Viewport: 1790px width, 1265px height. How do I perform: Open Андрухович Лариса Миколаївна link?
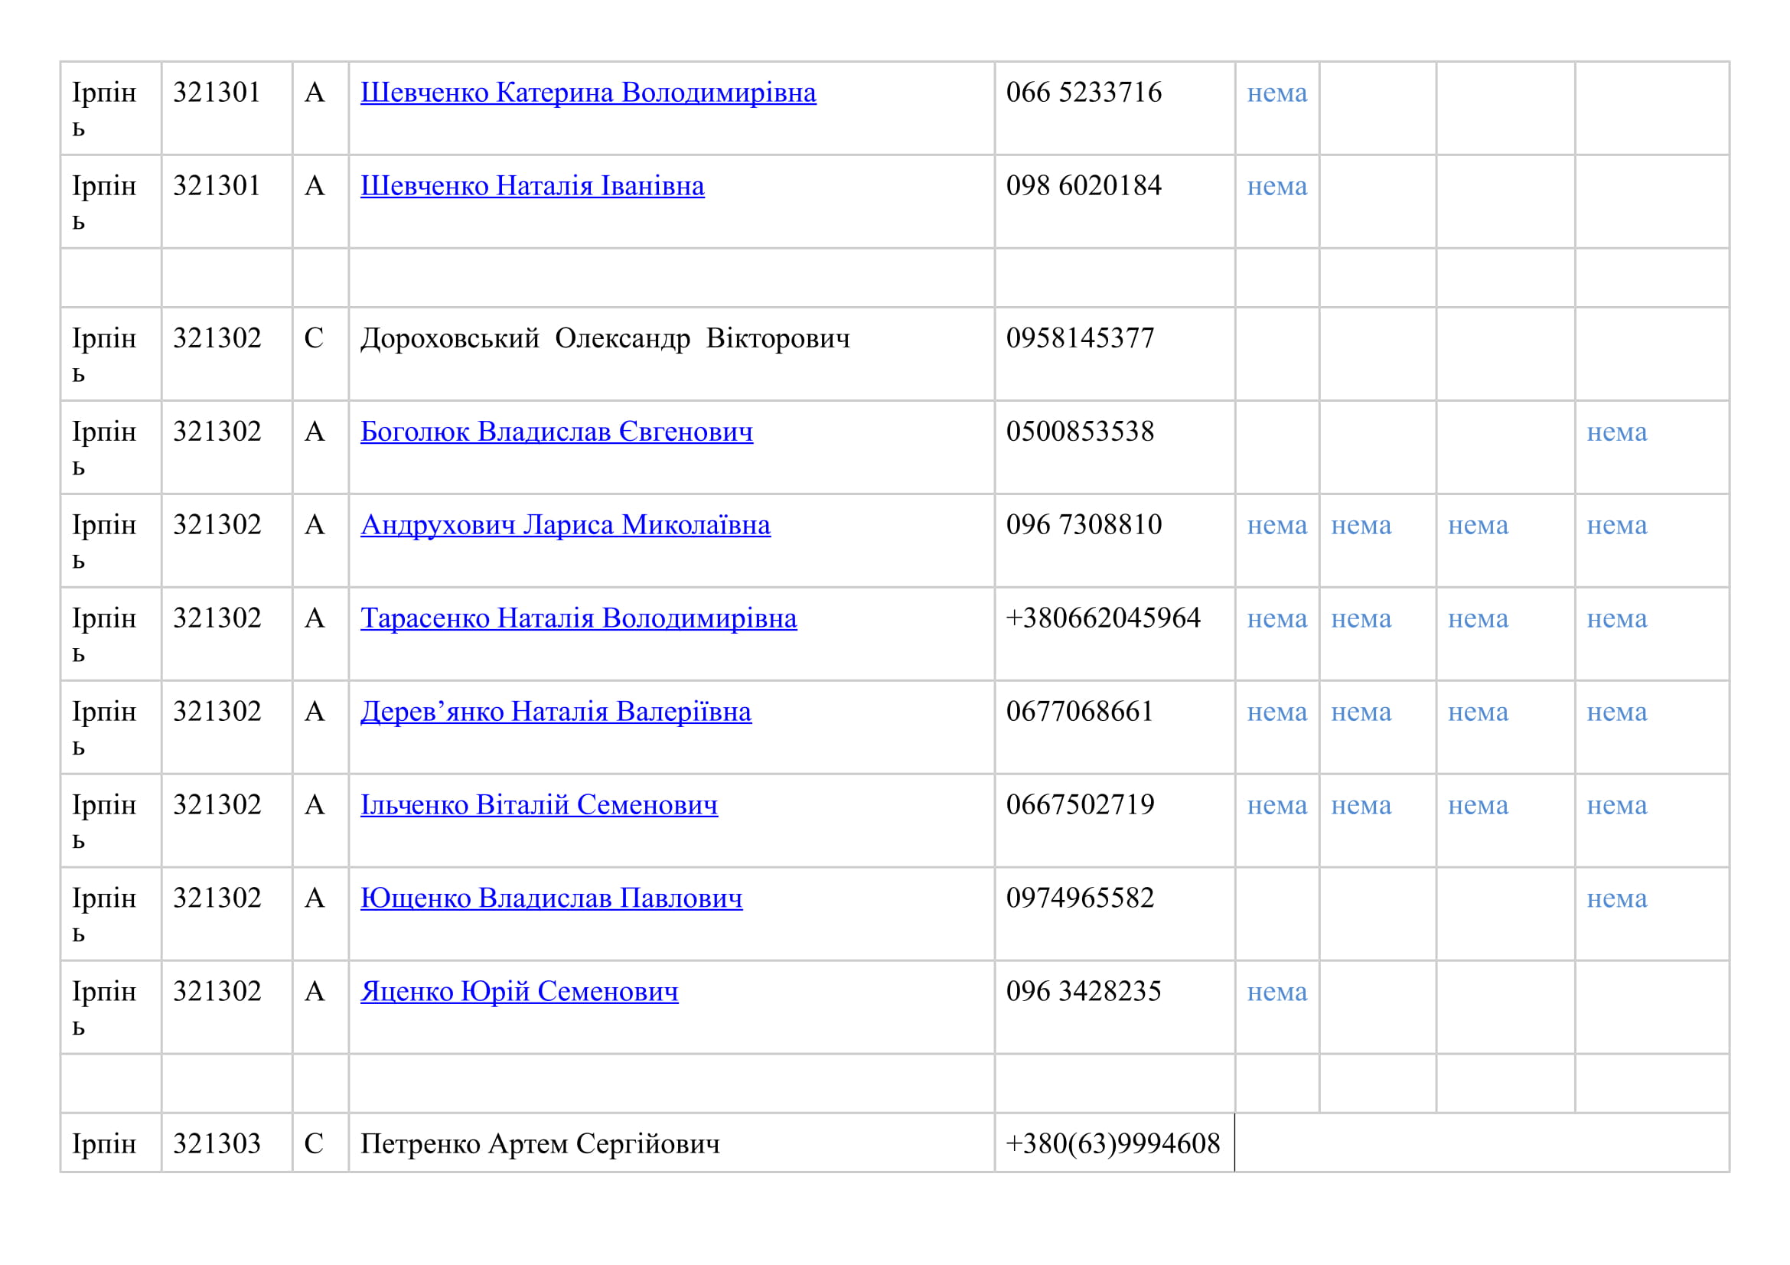pos(566,525)
